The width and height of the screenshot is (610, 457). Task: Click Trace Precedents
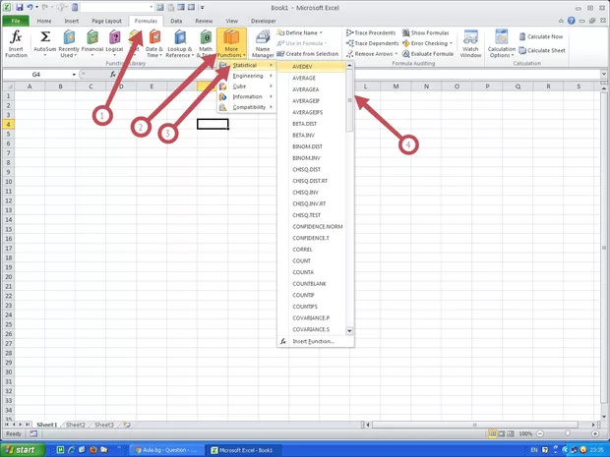point(371,33)
